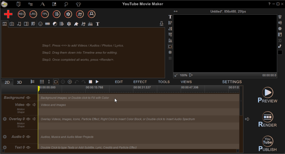Open the LRC lyric tool
The height and width of the screenshot is (154, 285).
pyautogui.click(x=33, y=14)
